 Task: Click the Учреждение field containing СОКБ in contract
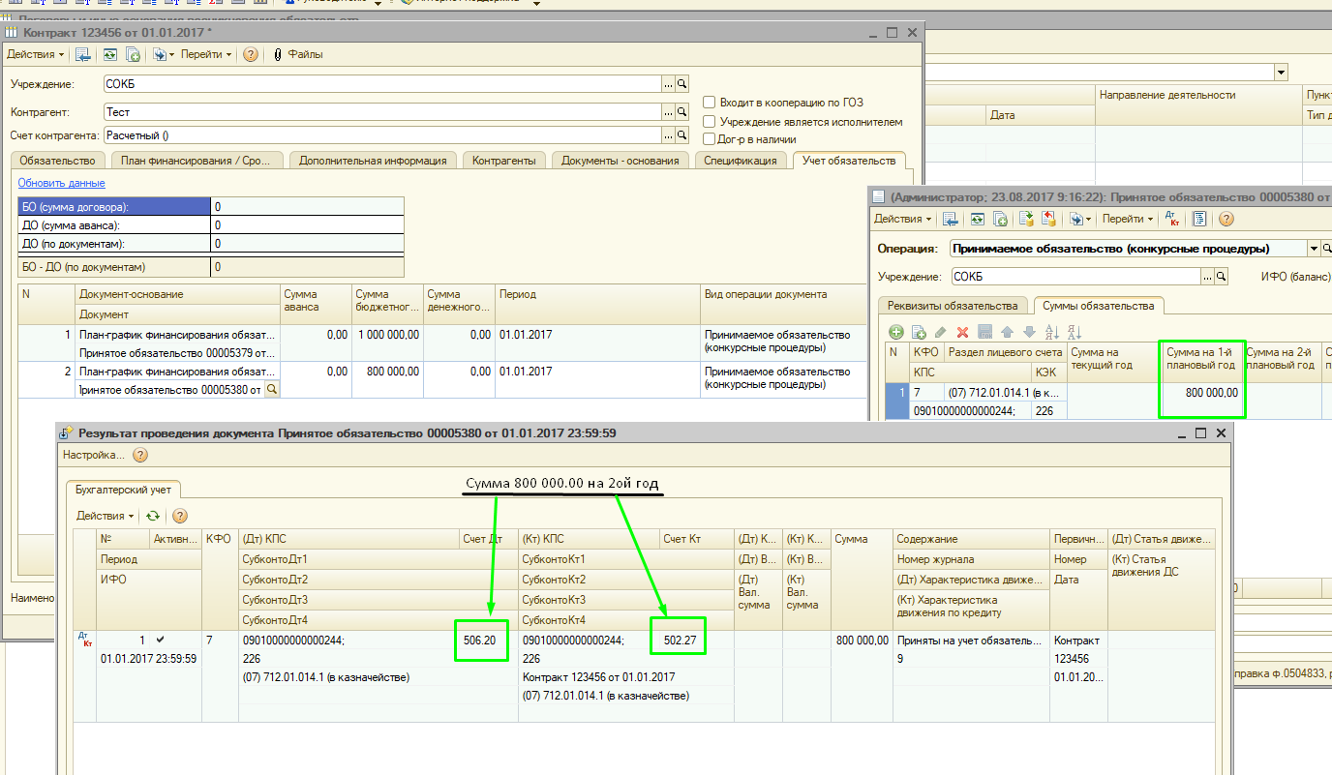[x=382, y=84]
